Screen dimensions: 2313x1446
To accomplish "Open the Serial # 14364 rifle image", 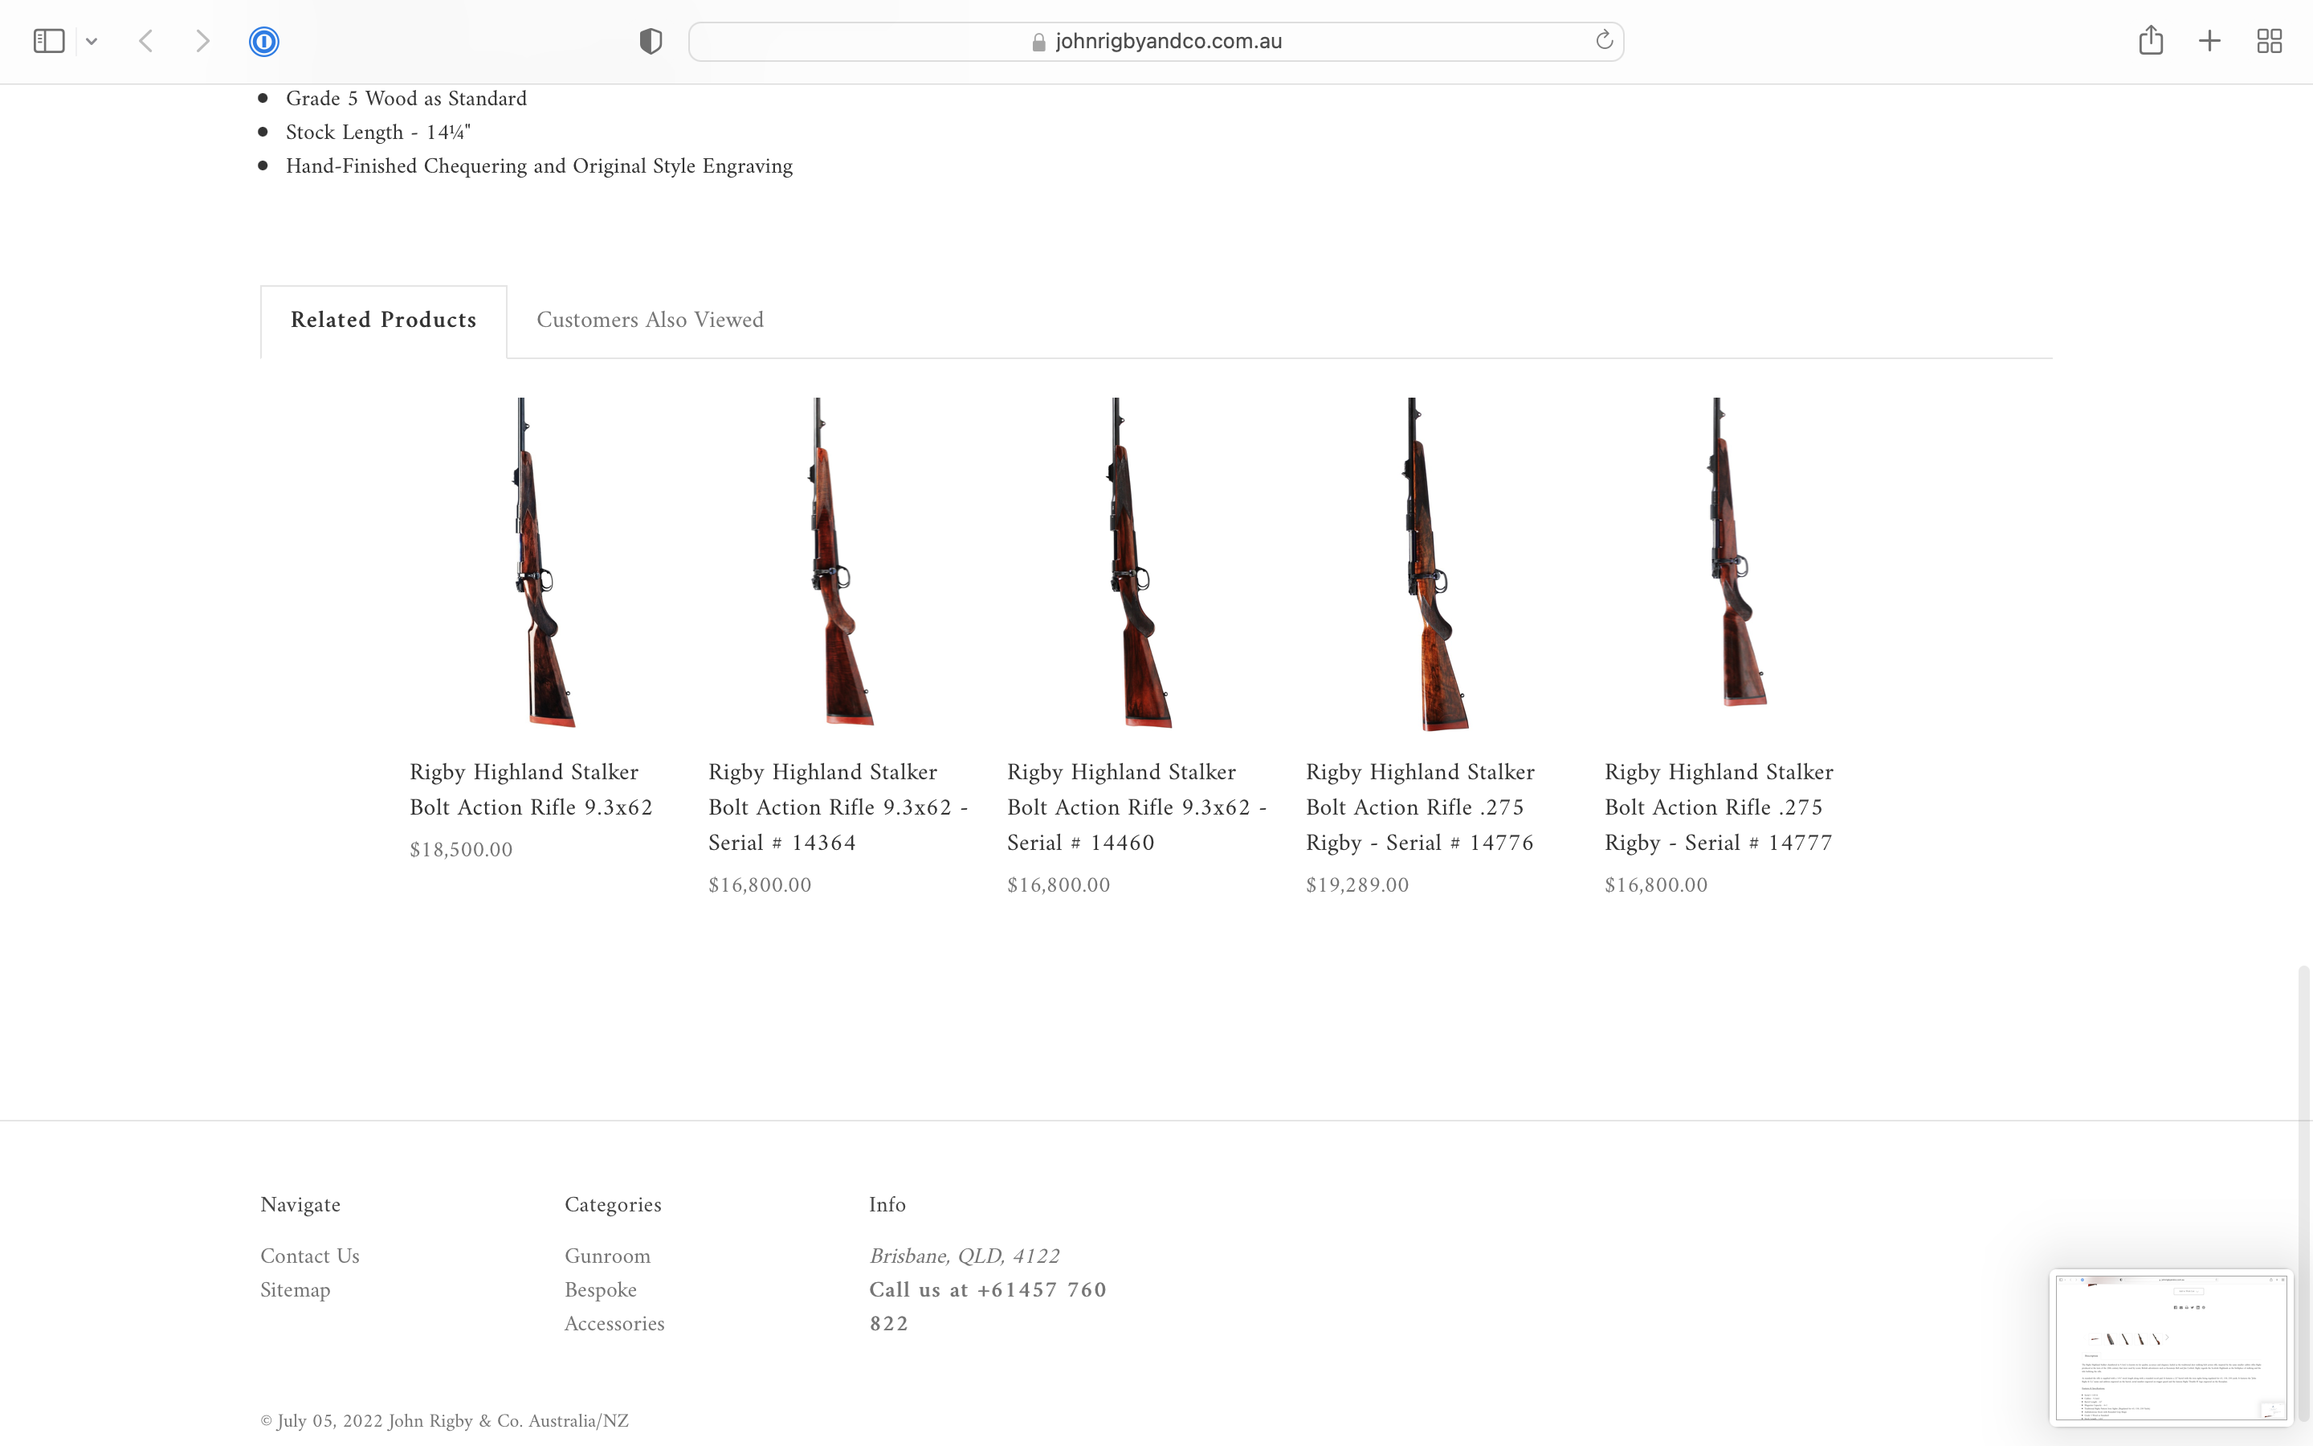I will coord(839,562).
